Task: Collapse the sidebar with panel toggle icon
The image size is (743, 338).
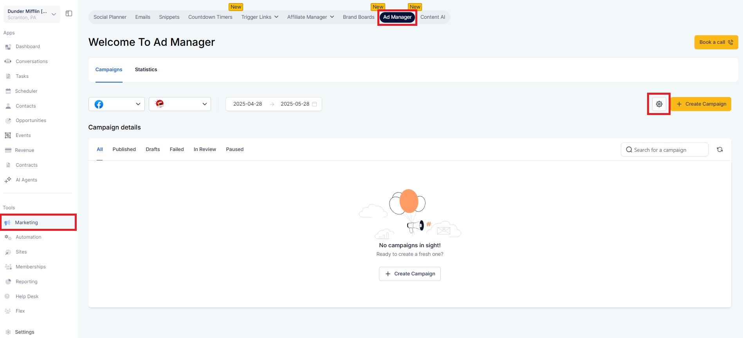Action: [x=69, y=14]
